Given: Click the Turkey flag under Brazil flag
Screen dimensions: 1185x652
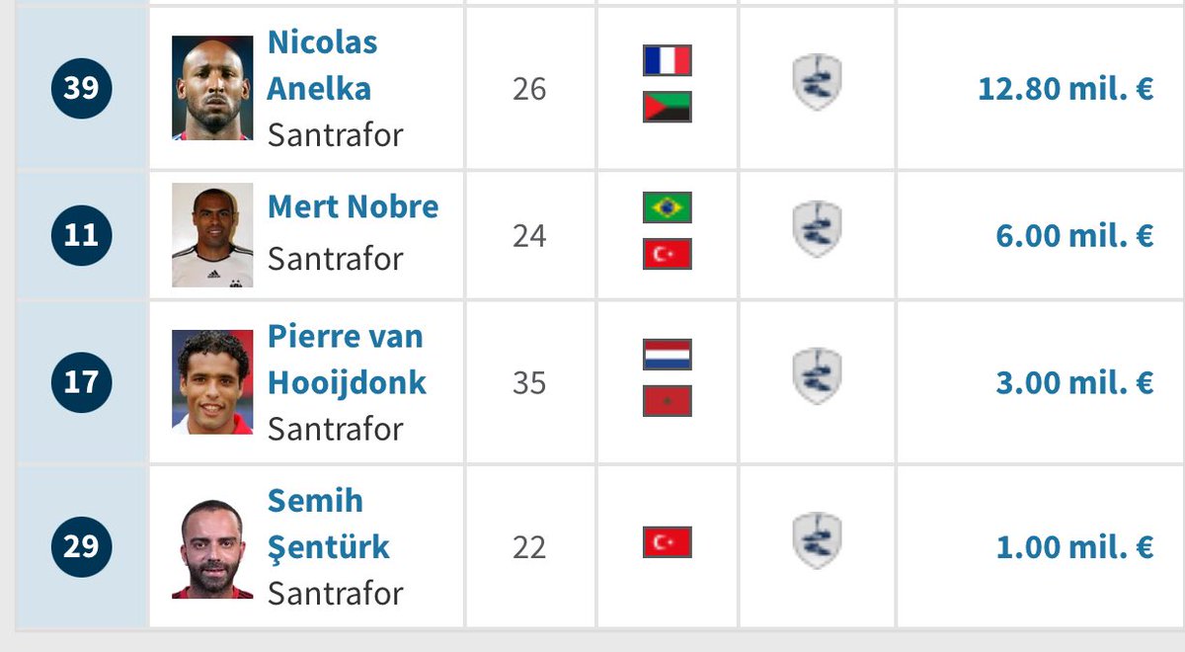Looking at the screenshot, I should click(x=667, y=254).
